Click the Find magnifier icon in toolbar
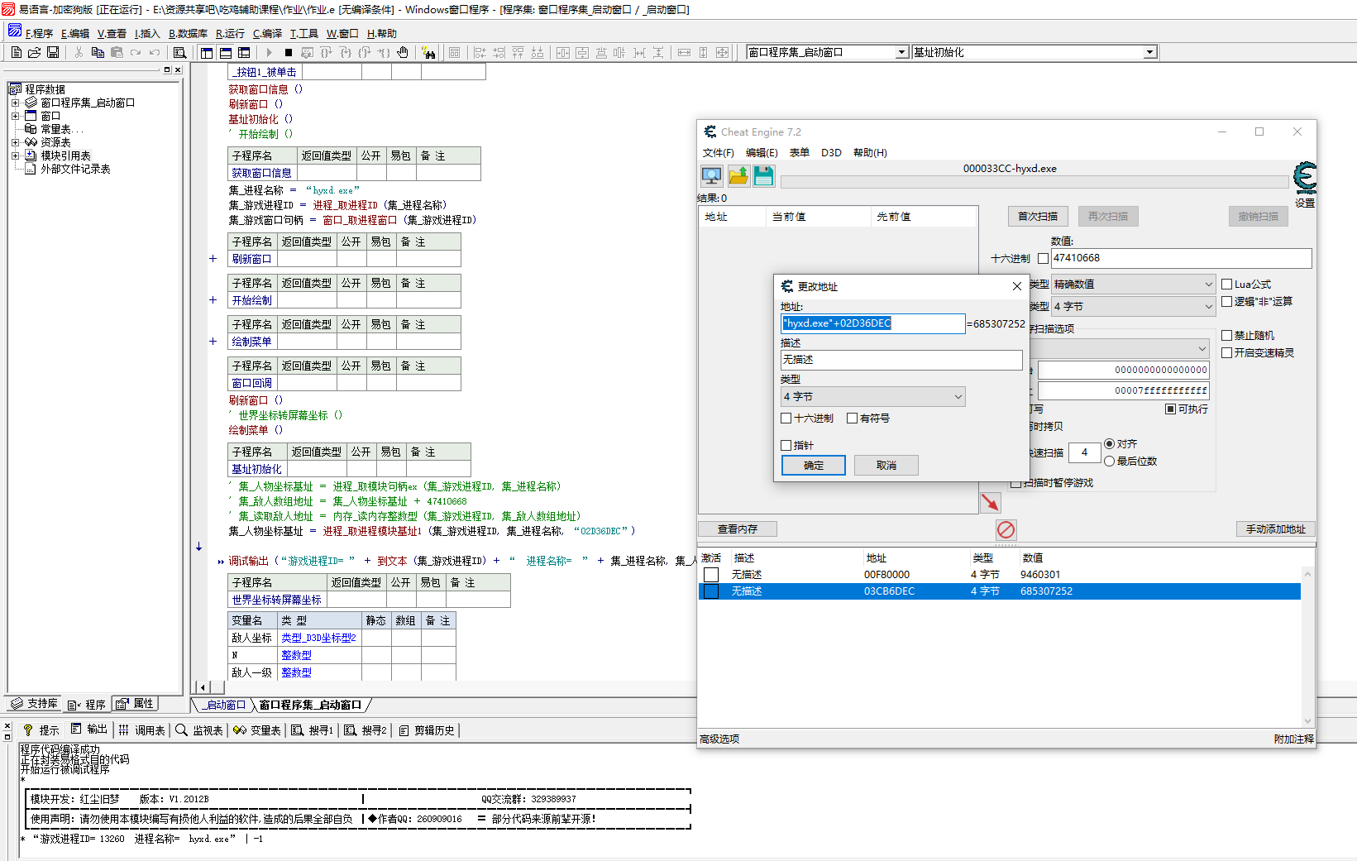Image resolution: width=1357 pixels, height=861 pixels. tap(179, 52)
